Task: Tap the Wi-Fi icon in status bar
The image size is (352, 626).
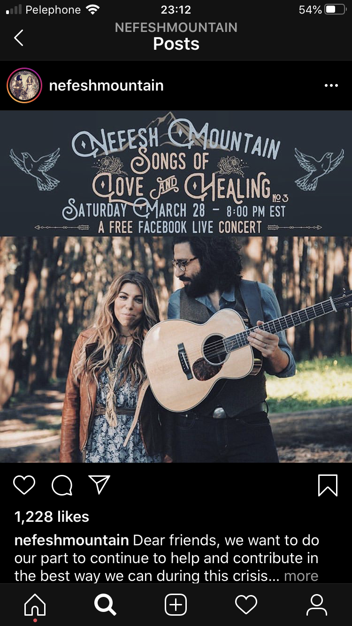Action: (x=93, y=9)
